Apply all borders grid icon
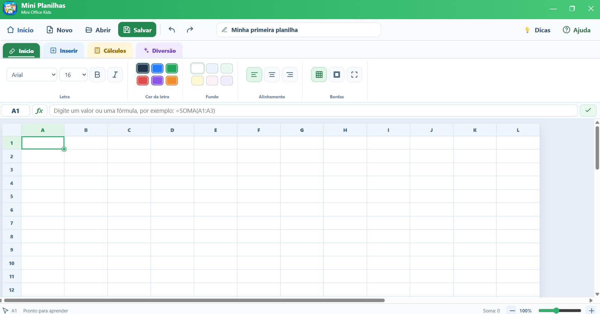The width and height of the screenshot is (600, 314). (x=319, y=75)
